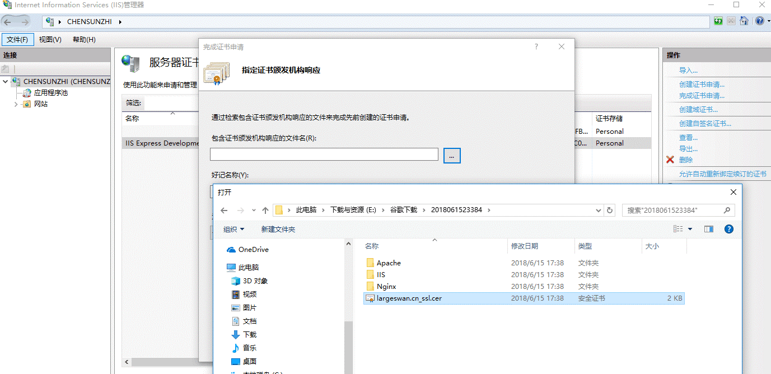Click the certificate response file name field
This screenshot has width=771, height=374.
pos(324,154)
